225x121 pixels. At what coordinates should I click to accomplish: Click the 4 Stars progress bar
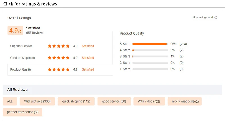[x=150, y=50]
